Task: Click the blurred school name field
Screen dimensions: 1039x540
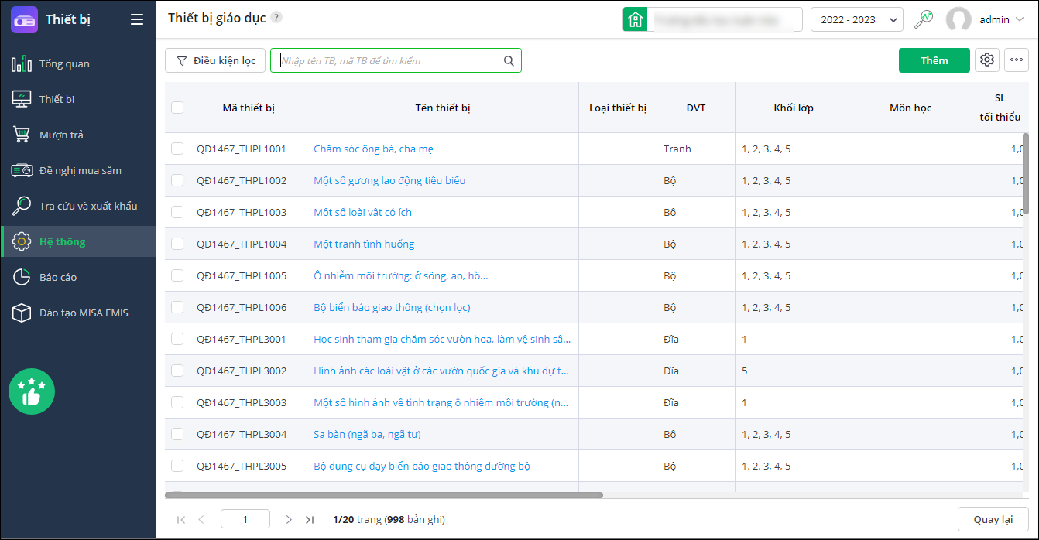Action: click(725, 19)
